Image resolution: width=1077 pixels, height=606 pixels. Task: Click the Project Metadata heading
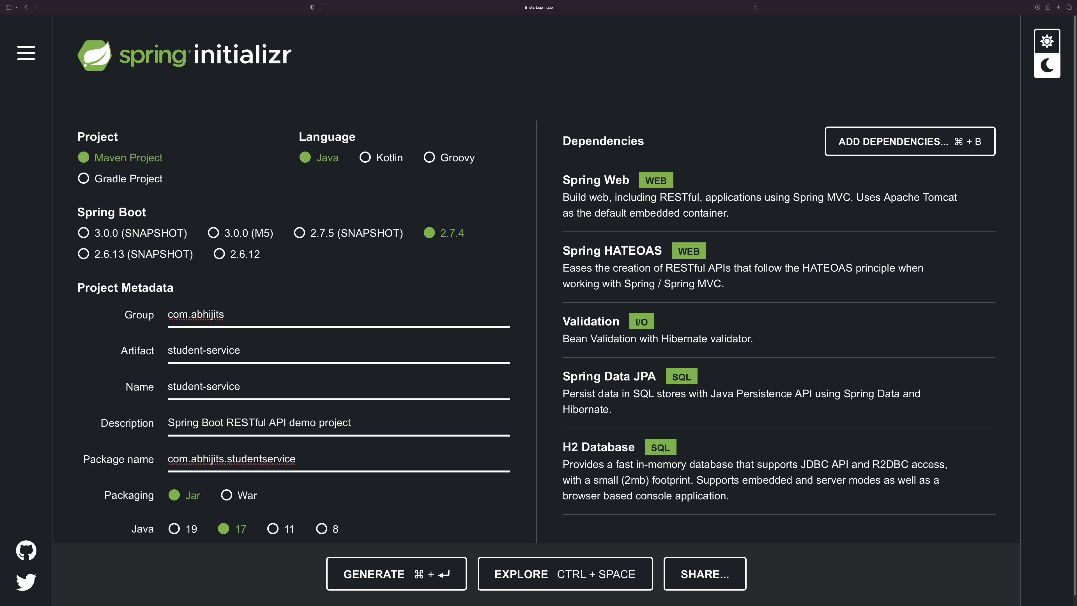point(125,288)
